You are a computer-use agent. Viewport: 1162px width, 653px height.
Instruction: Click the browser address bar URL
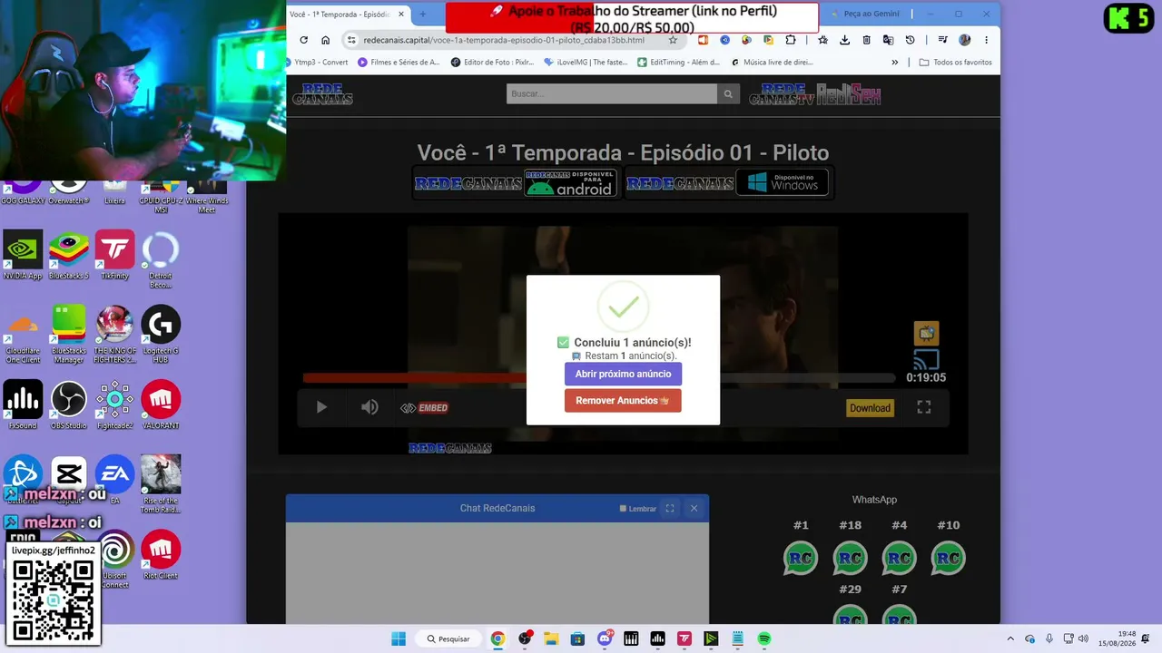point(504,40)
